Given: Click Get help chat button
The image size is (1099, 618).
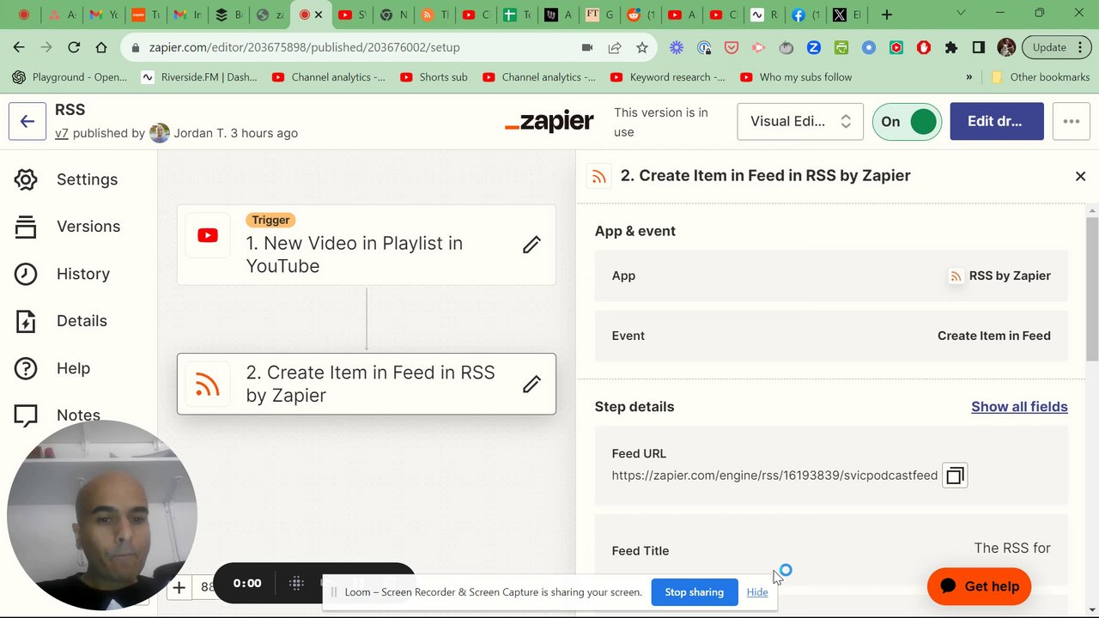Looking at the screenshot, I should pyautogui.click(x=979, y=586).
